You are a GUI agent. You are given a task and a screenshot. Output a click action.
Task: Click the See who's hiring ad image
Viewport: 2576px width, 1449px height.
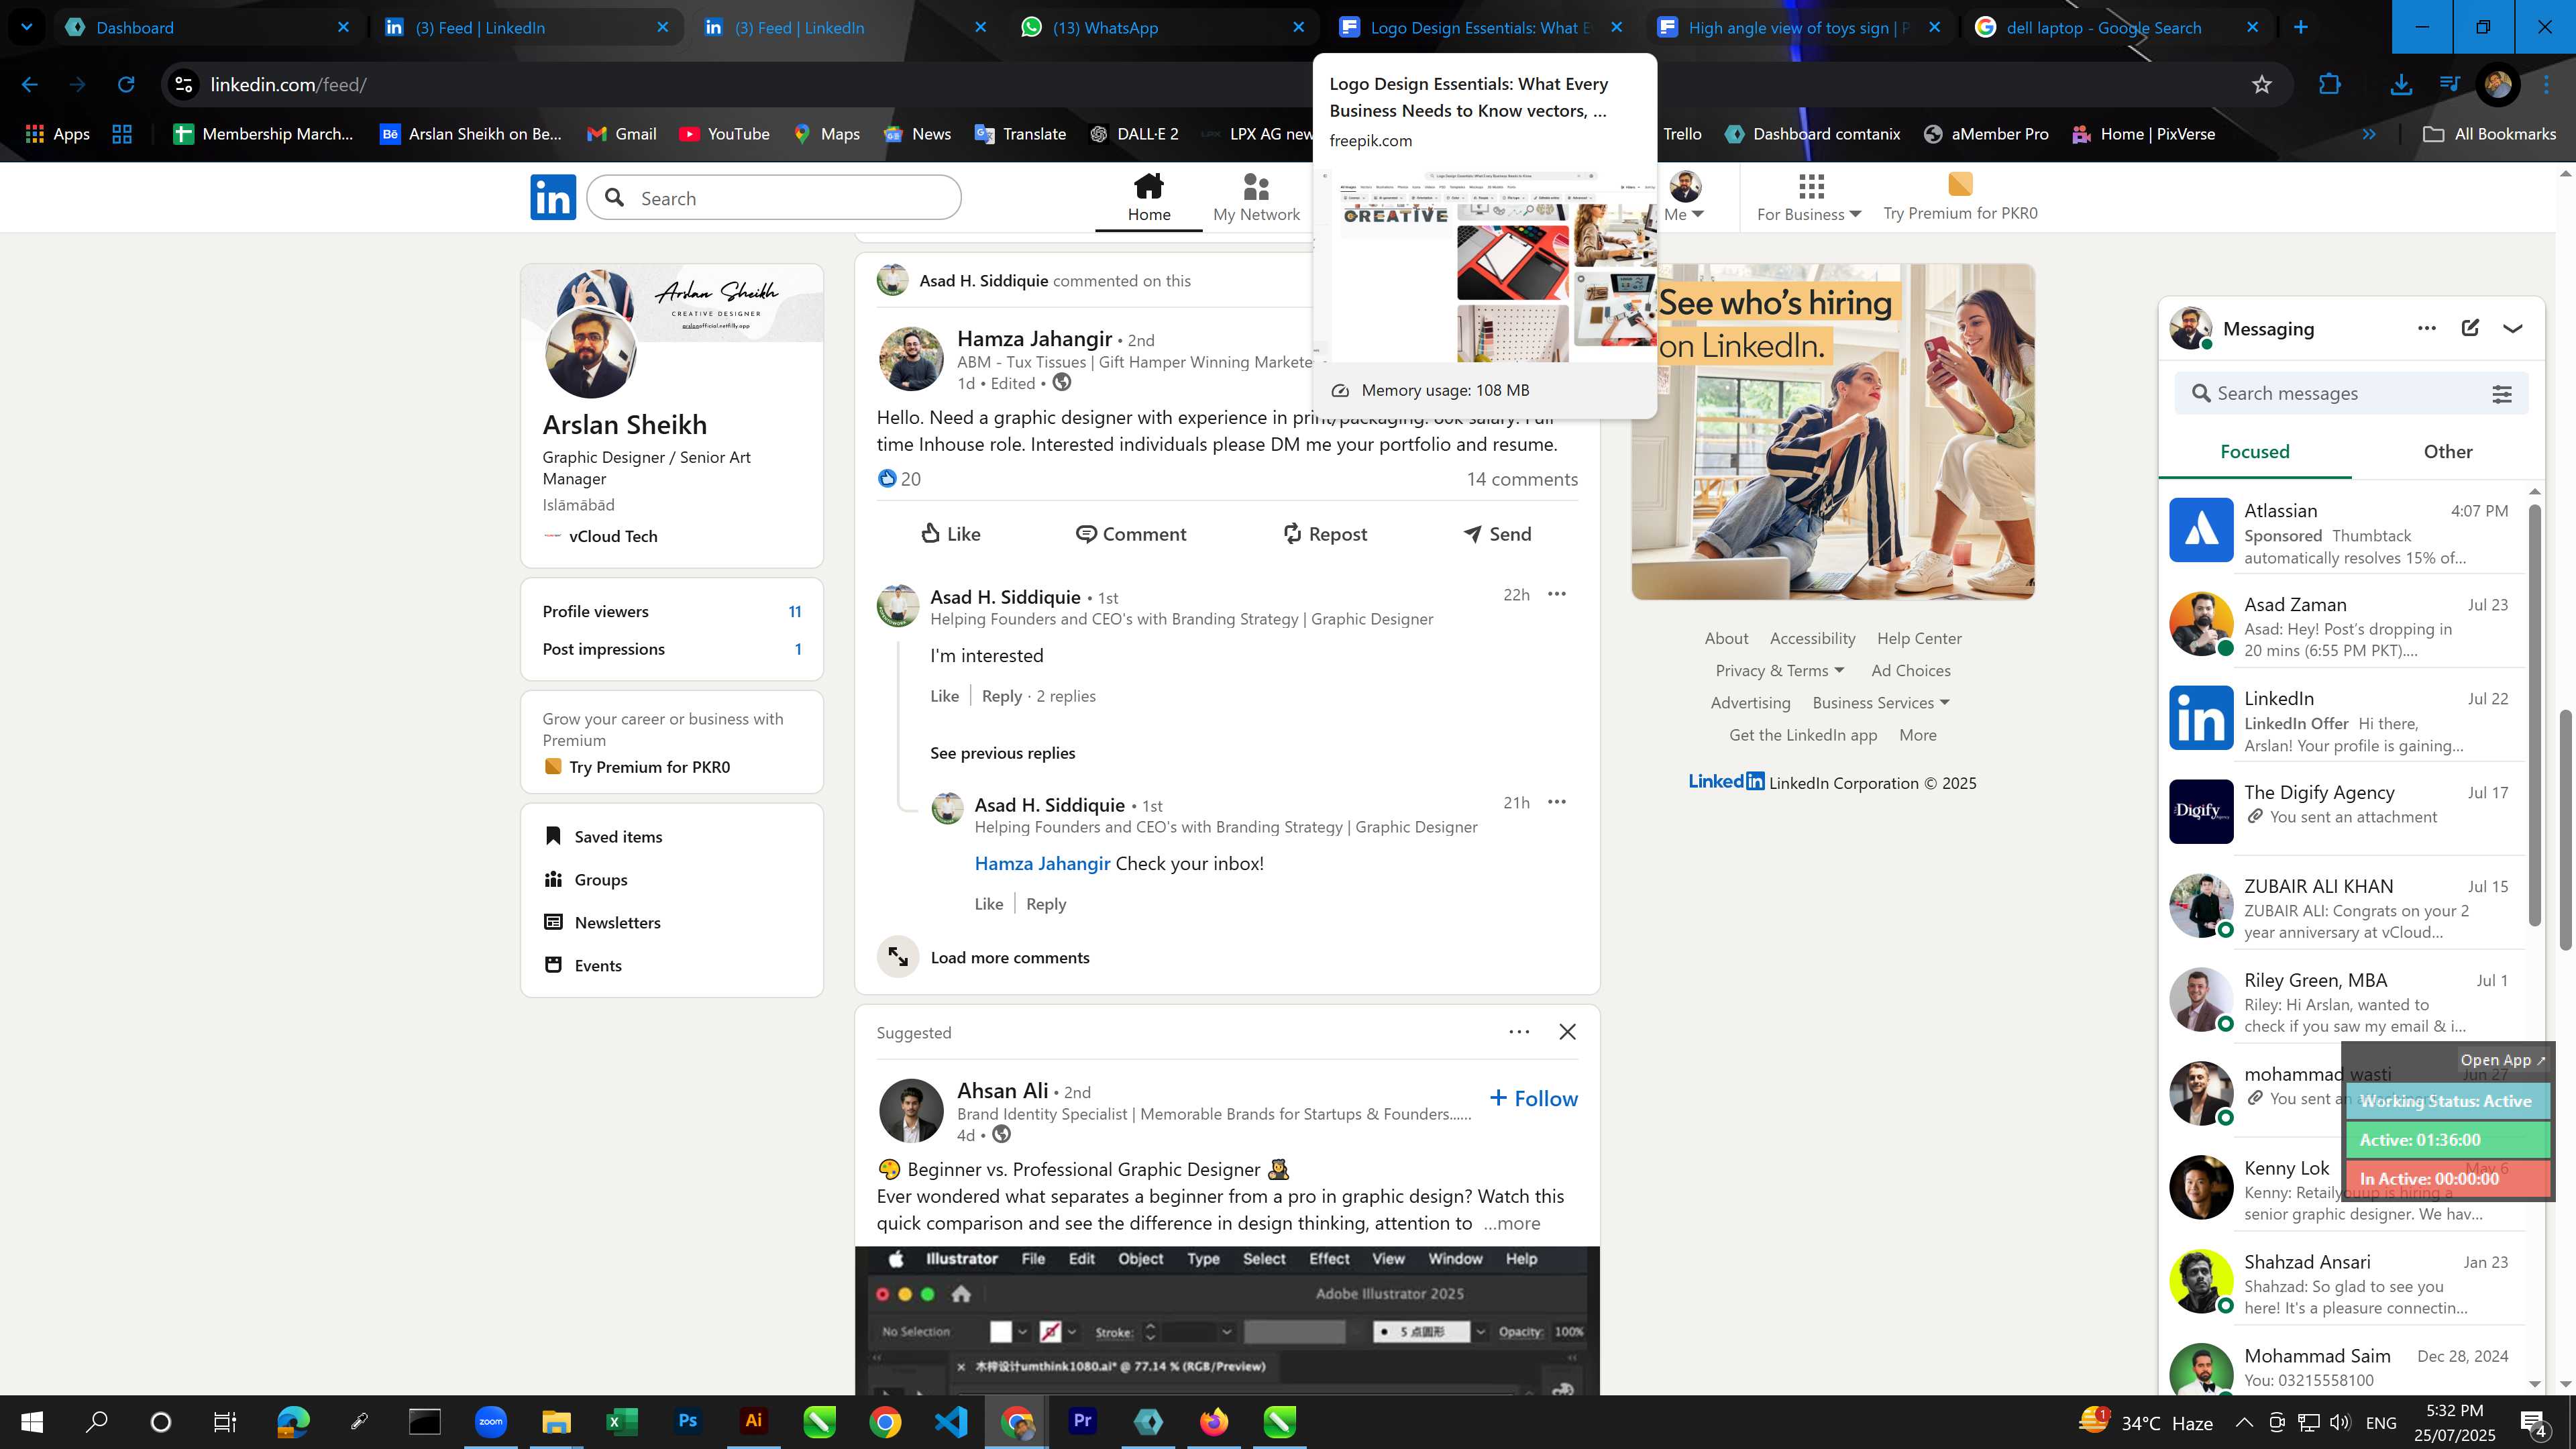pos(1832,432)
